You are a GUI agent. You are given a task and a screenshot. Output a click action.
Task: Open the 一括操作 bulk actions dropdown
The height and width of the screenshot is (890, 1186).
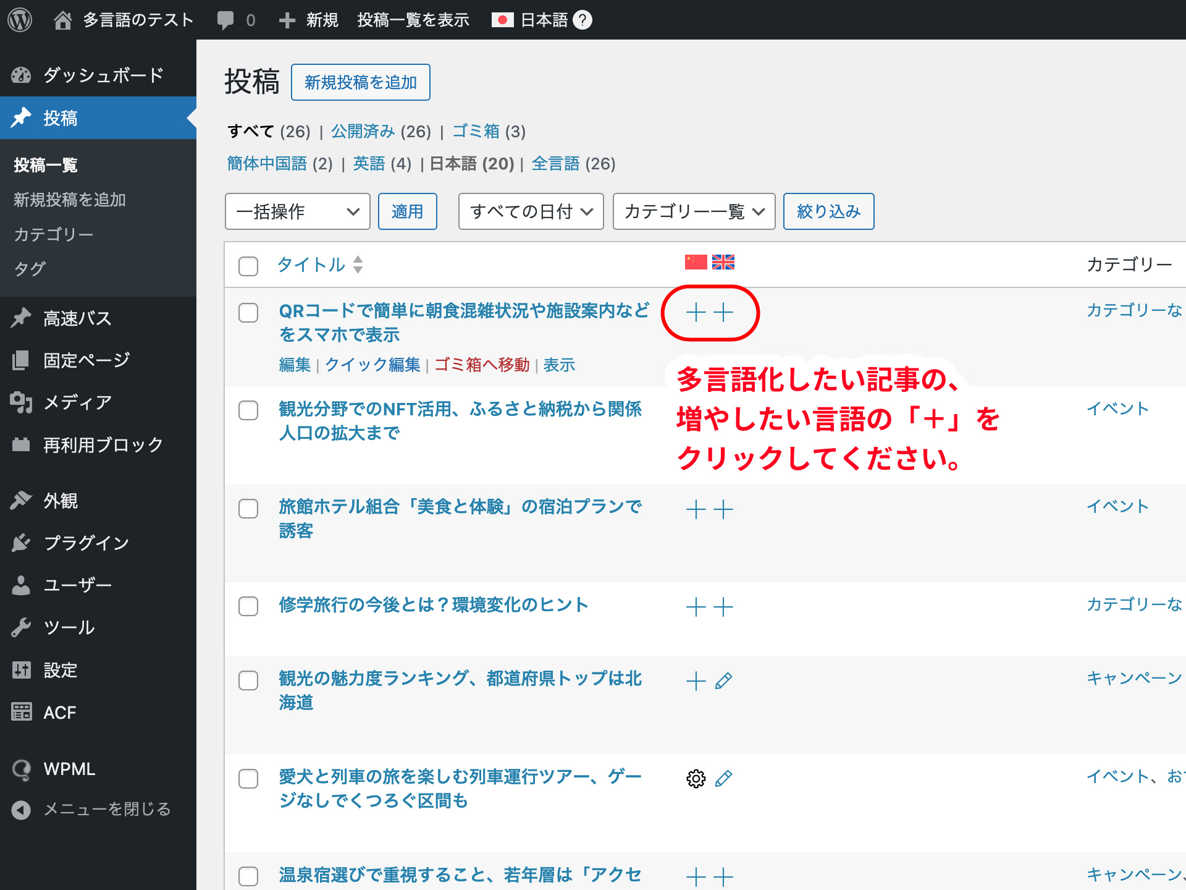[297, 211]
